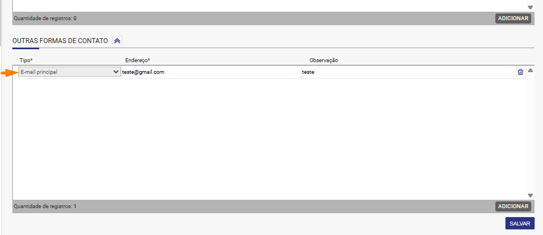The height and width of the screenshot is (235, 543).
Task: Click the contact list scroll-down arrow
Action: (530, 196)
